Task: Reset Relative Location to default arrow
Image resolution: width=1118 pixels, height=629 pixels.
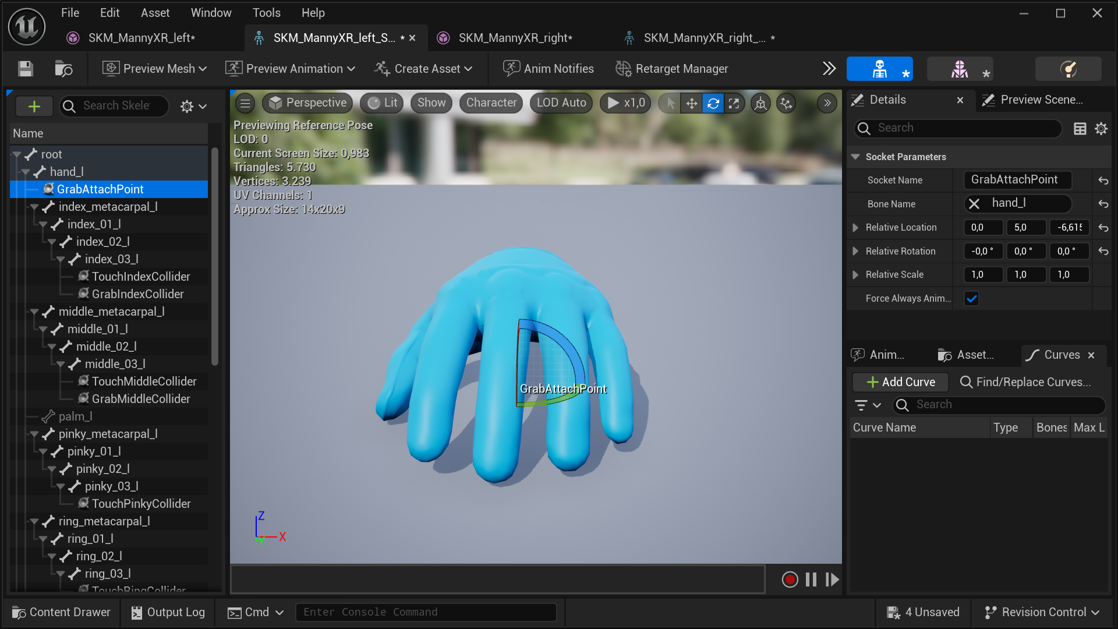Action: (1103, 228)
